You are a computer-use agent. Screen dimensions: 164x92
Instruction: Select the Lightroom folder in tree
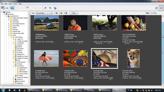(x=22, y=70)
